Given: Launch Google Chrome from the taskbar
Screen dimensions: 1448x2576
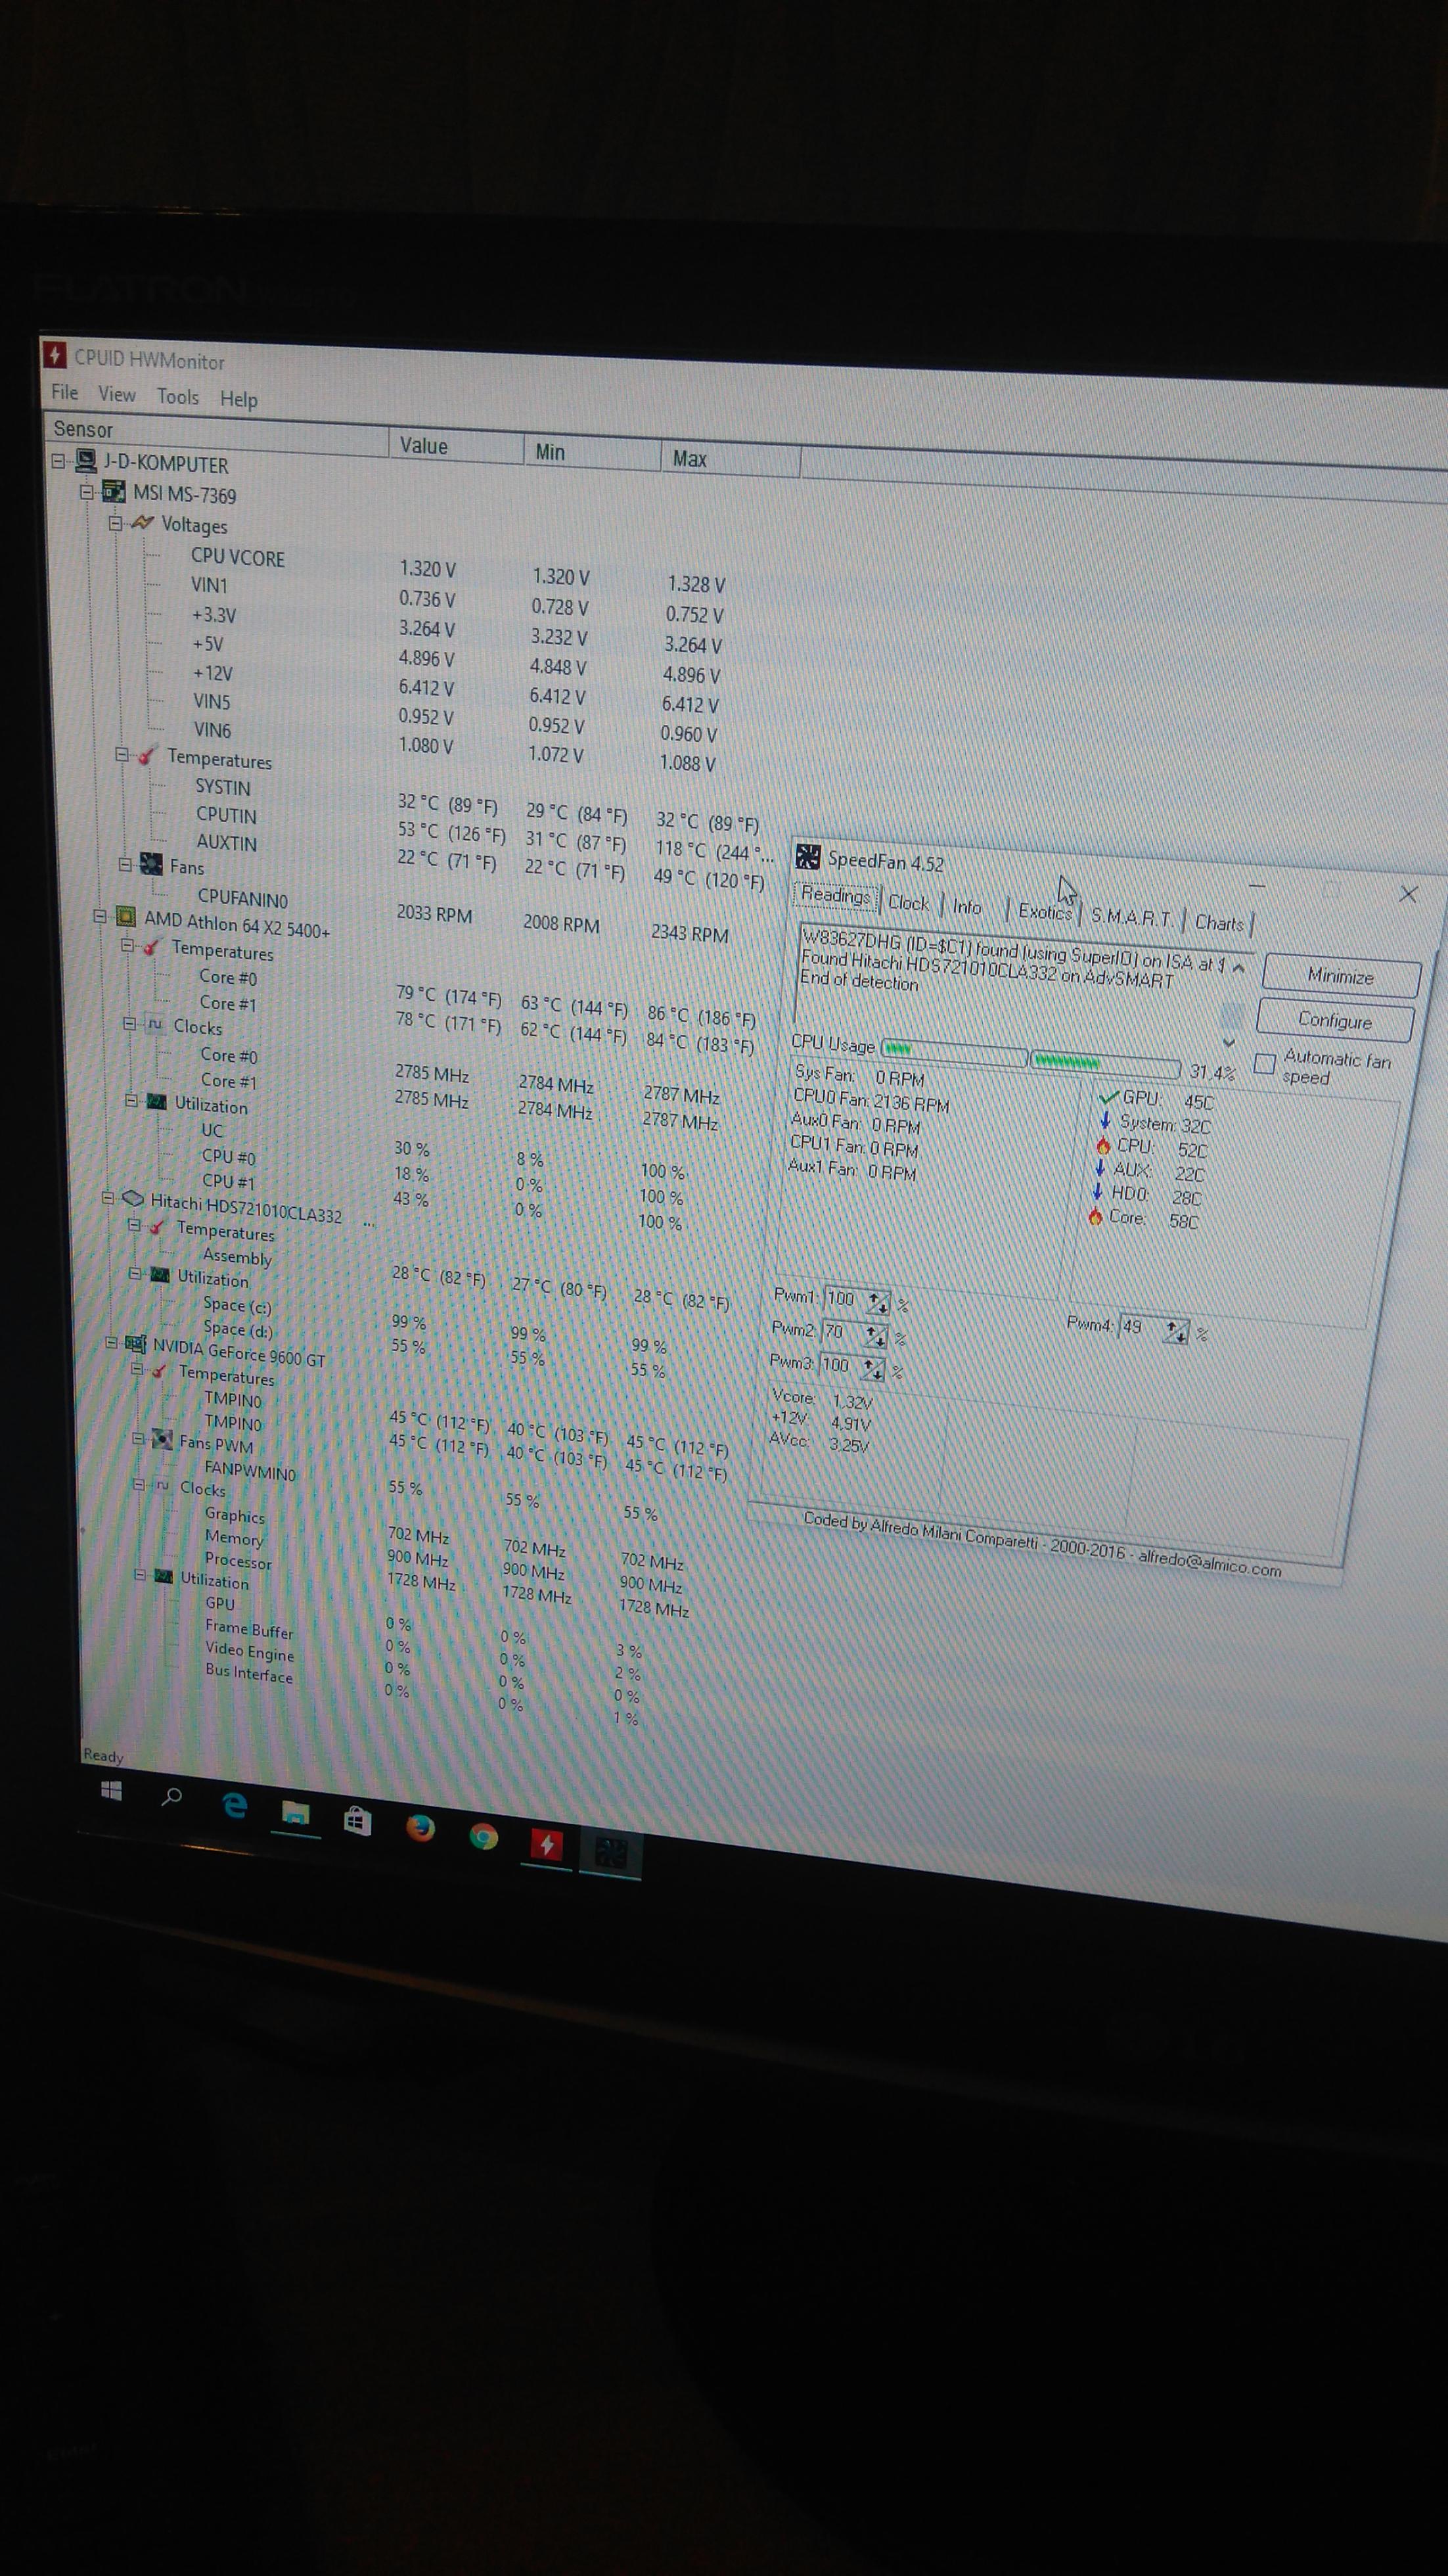Looking at the screenshot, I should 484,1836.
